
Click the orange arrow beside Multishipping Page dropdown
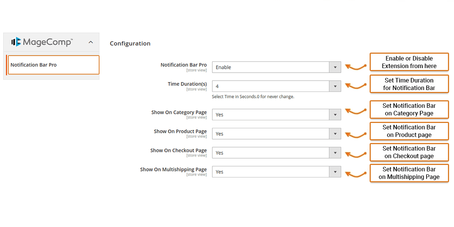[356, 174]
